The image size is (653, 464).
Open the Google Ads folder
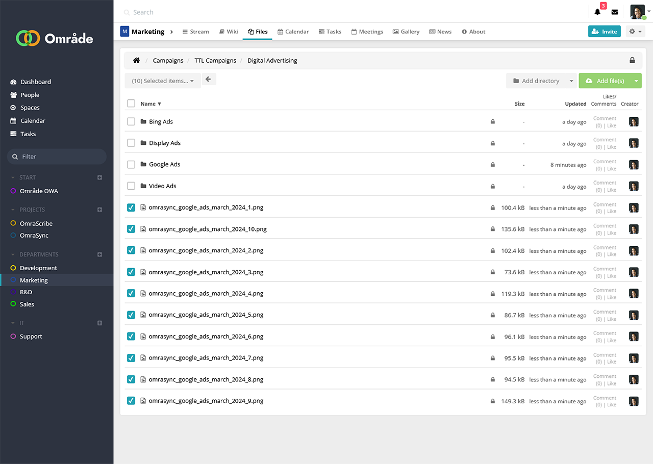[164, 164]
